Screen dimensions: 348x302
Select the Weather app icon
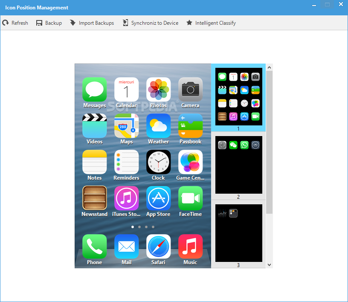(x=159, y=126)
